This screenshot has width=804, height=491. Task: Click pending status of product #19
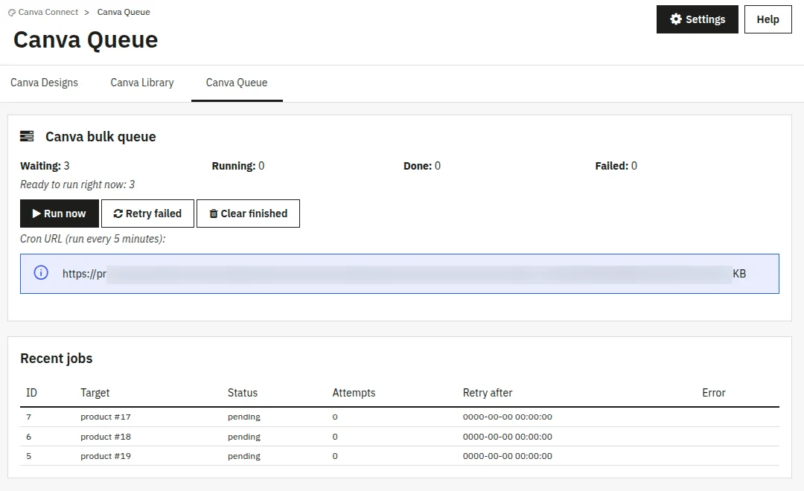[244, 457]
